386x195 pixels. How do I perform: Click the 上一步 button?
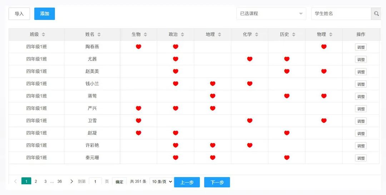187,182
